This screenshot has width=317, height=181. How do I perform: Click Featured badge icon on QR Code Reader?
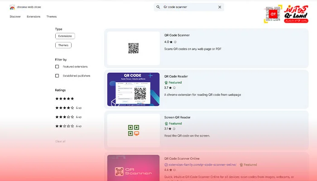pos(166,83)
